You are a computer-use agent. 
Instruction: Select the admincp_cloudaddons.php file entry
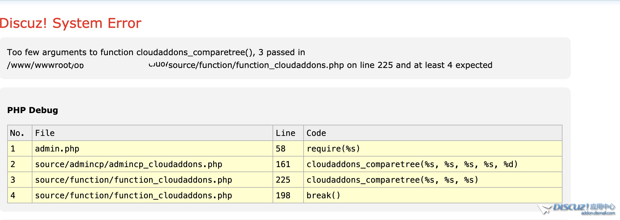click(128, 164)
